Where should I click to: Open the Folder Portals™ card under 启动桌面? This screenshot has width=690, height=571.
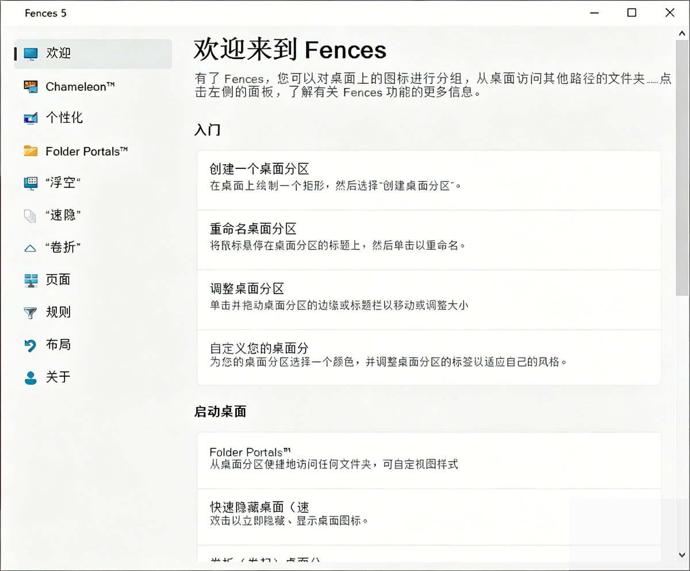429,460
